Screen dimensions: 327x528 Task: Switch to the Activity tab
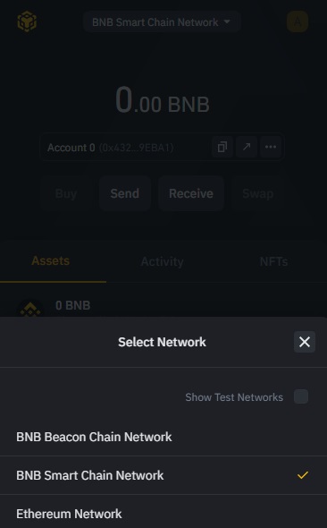tap(162, 261)
